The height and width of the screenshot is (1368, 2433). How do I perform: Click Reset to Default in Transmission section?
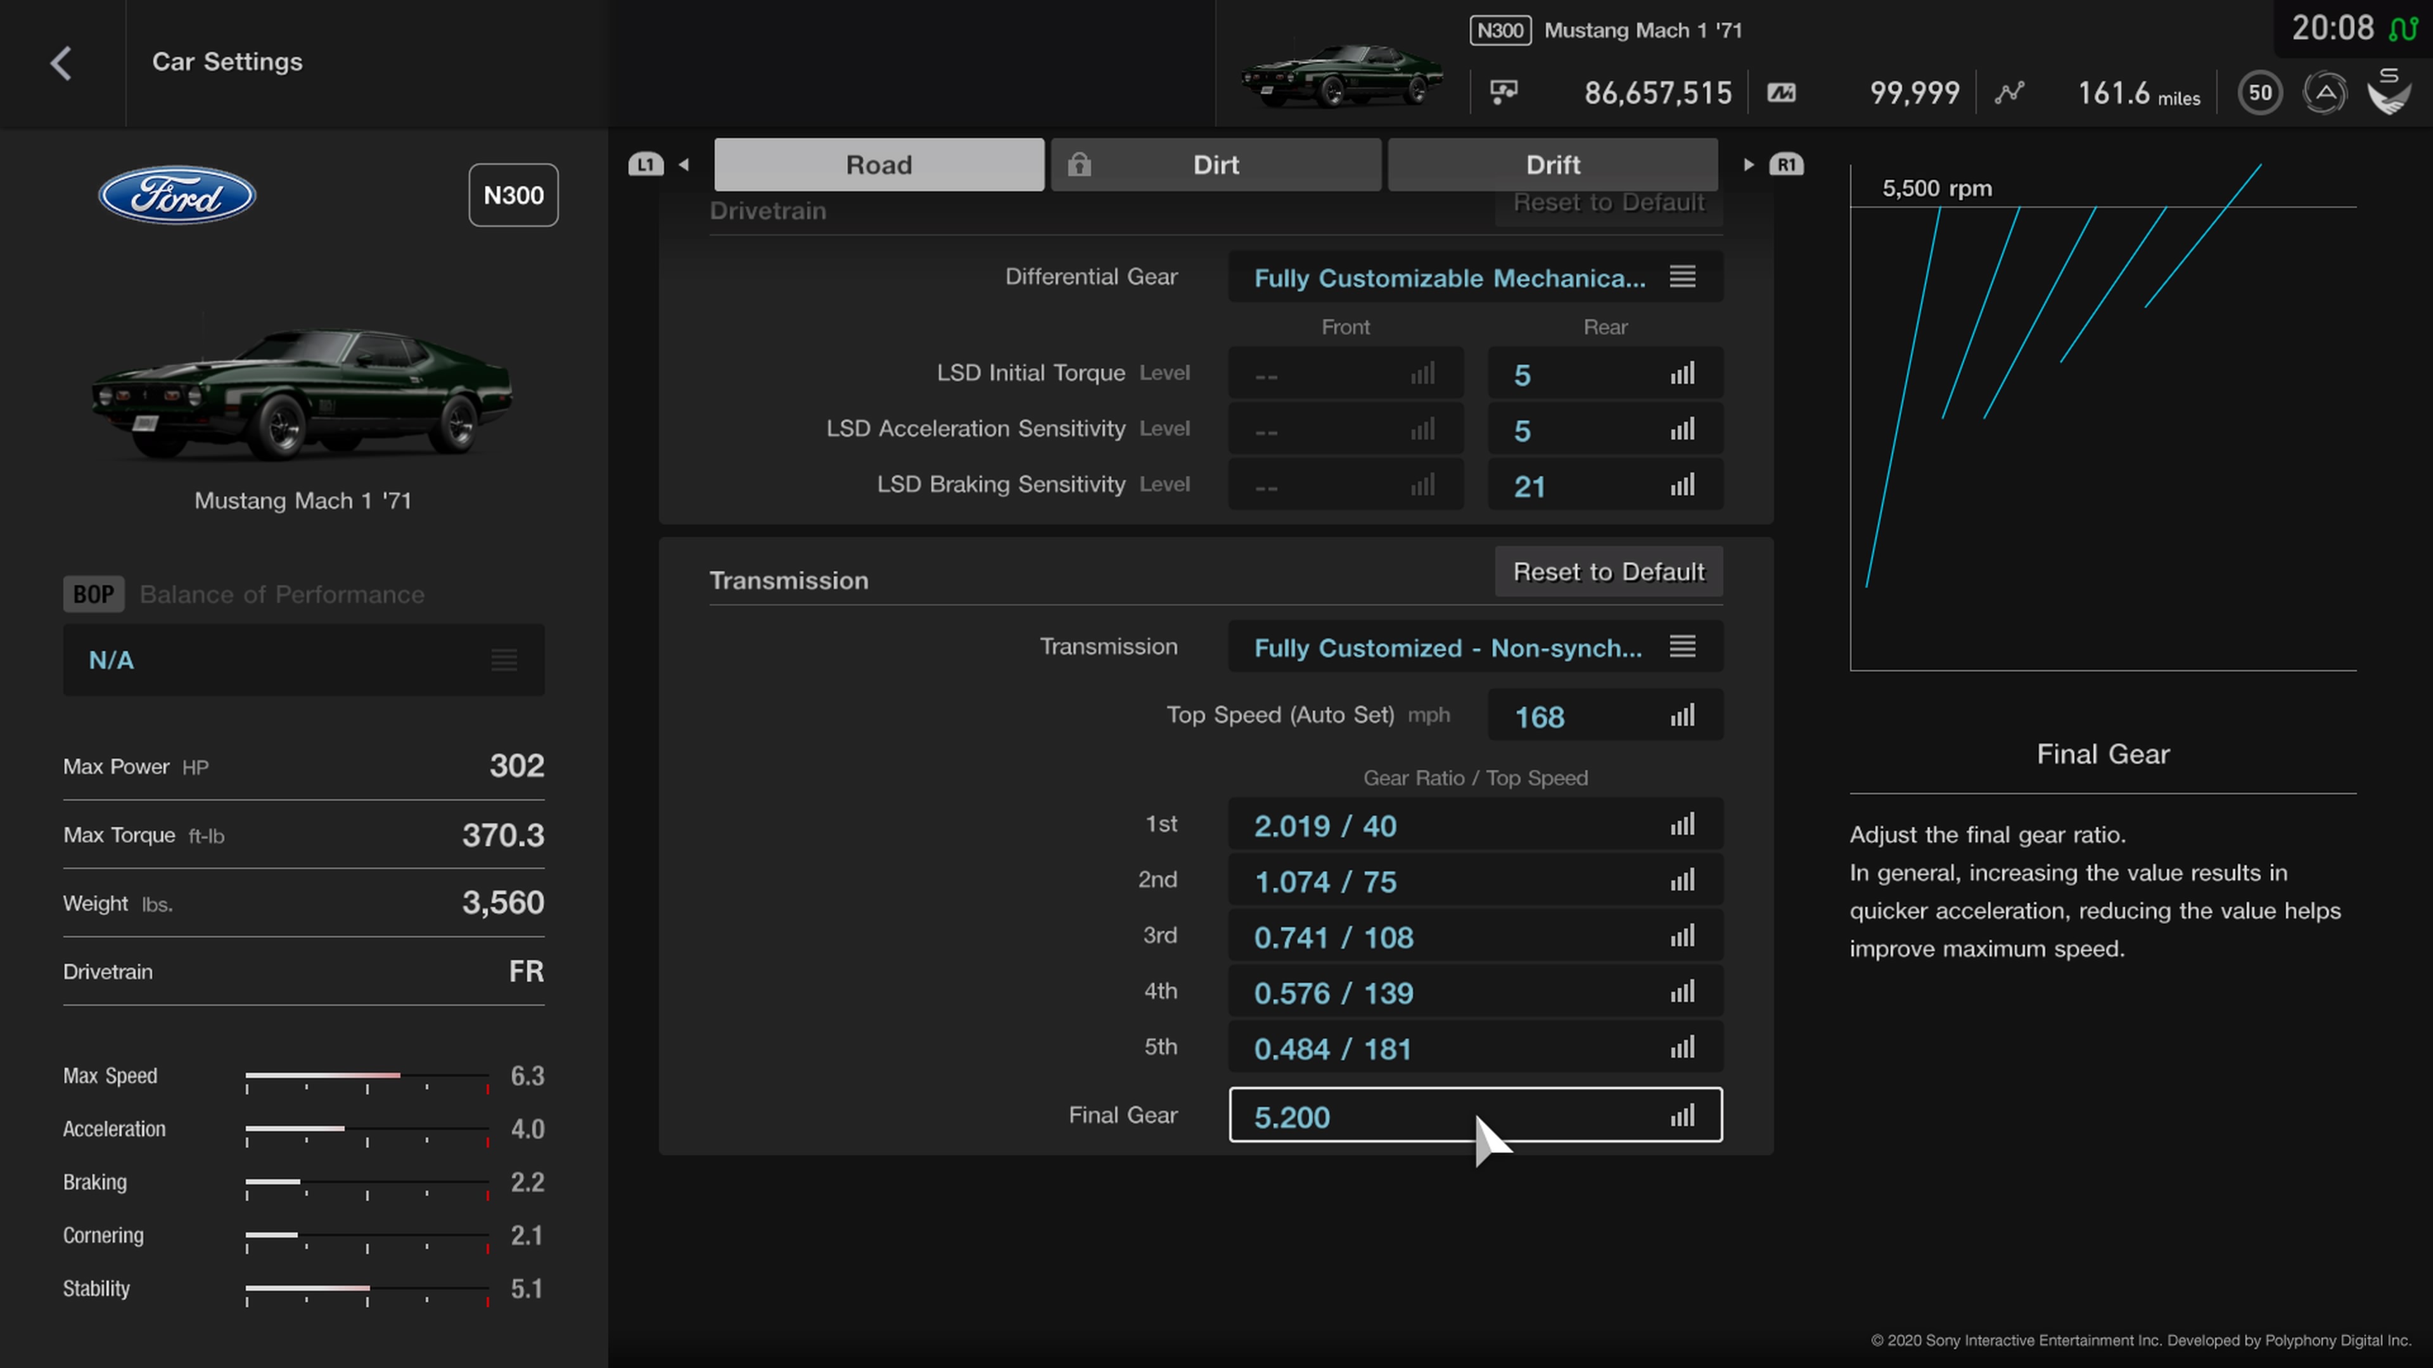1609,571
